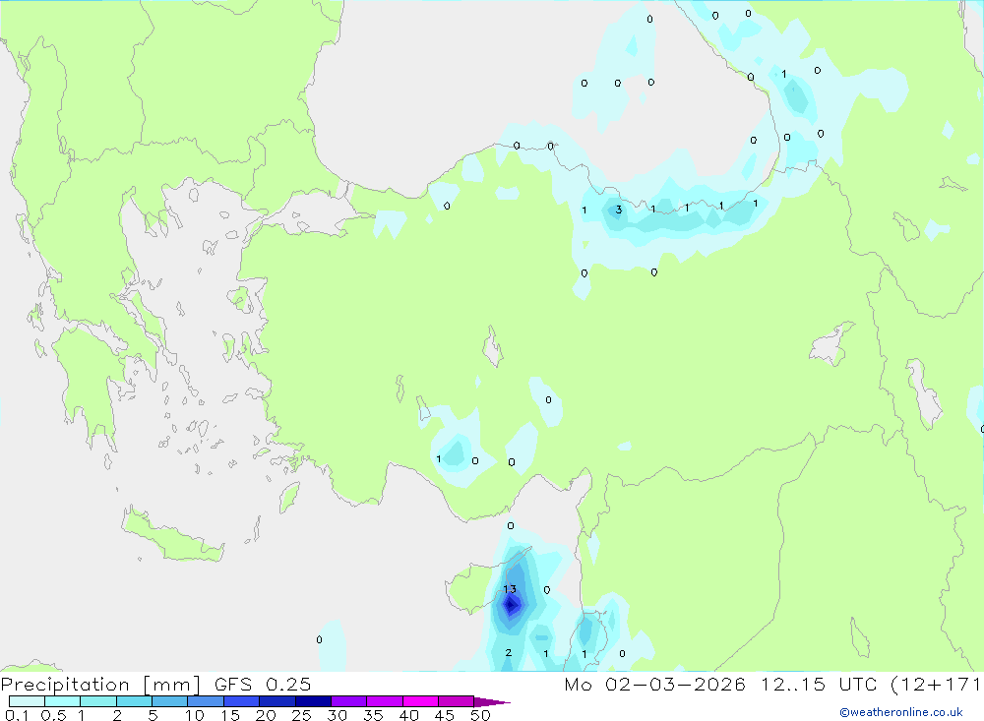Click the 20–25 mm dark blue swatch
Screen dimensions: 984x721
tap(277, 701)
